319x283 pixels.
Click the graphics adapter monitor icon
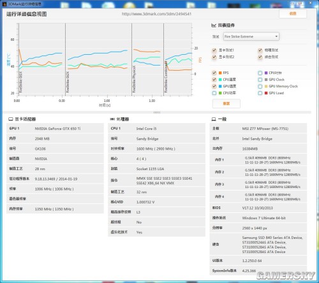click(x=11, y=119)
